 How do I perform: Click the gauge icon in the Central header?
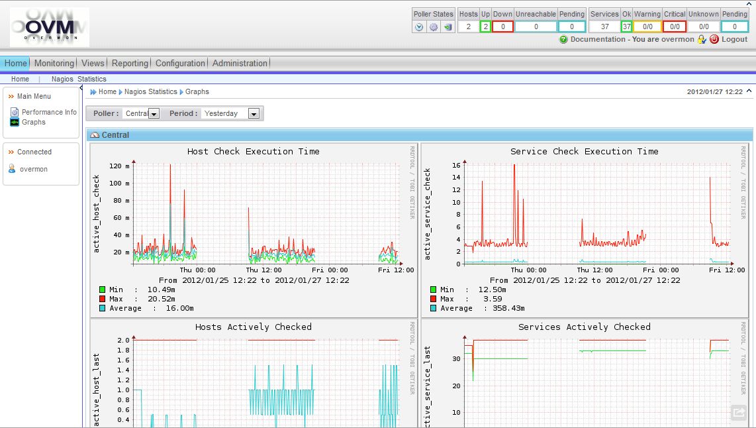point(95,135)
